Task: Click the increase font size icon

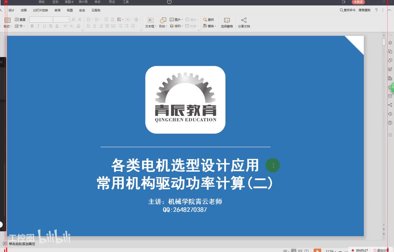Action: pos(74,20)
